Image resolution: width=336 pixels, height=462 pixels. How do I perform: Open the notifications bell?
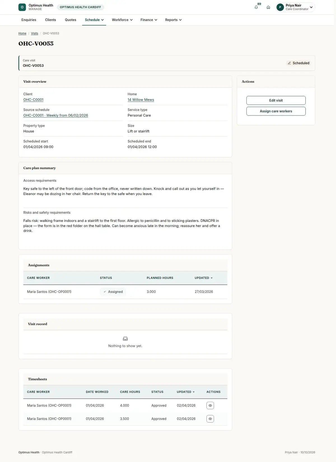click(256, 7)
